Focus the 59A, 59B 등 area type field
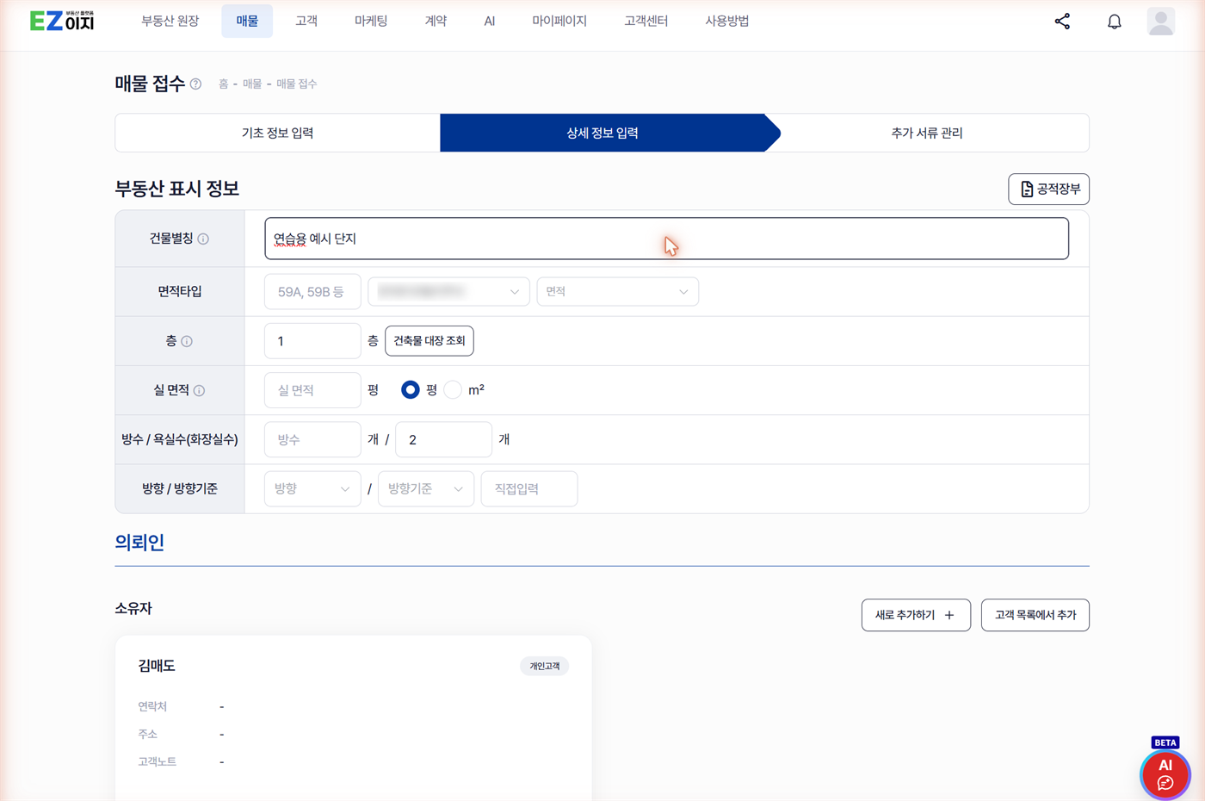 [312, 292]
